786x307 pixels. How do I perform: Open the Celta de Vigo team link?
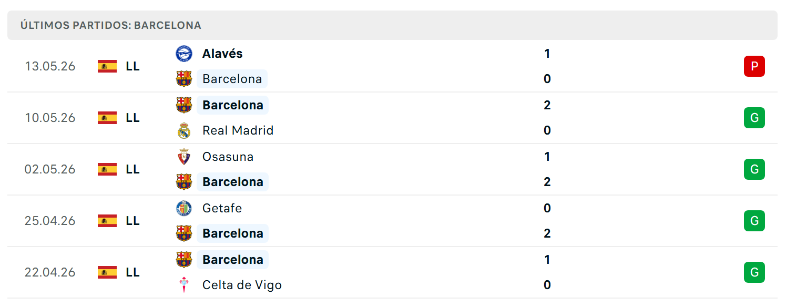(242, 285)
